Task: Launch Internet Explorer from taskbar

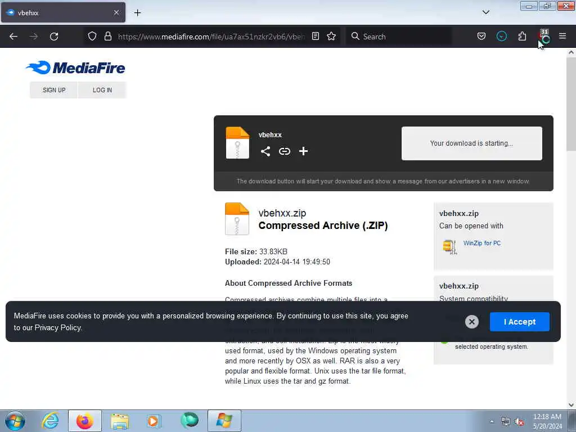Action: pos(50,421)
